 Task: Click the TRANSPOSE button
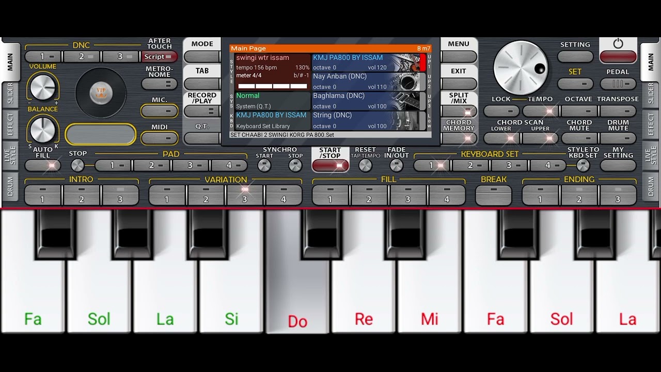coord(618,111)
